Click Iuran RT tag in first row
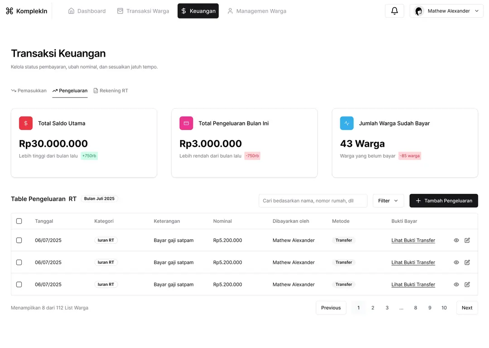Image resolution: width=489 pixels, height=348 pixels. [105, 240]
